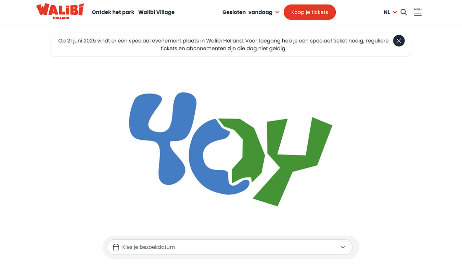The image size is (462, 274).
Task: Select the NL language label
Action: coord(387,12)
